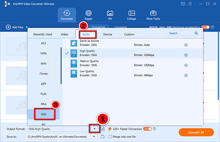Open settings gear for Low Quality preset

[x=186, y=76]
